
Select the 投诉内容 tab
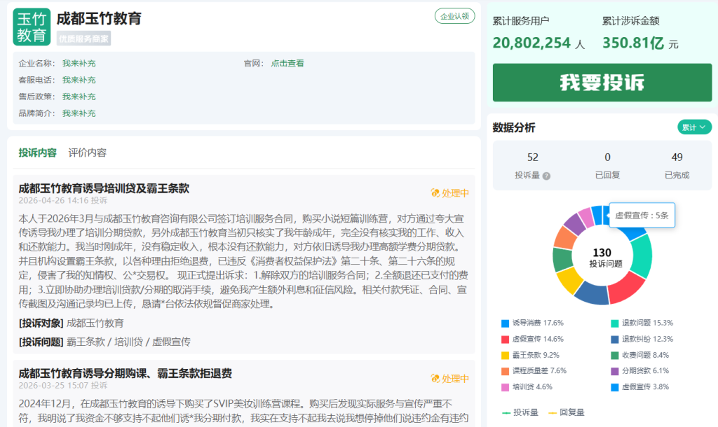pyautogui.click(x=38, y=153)
